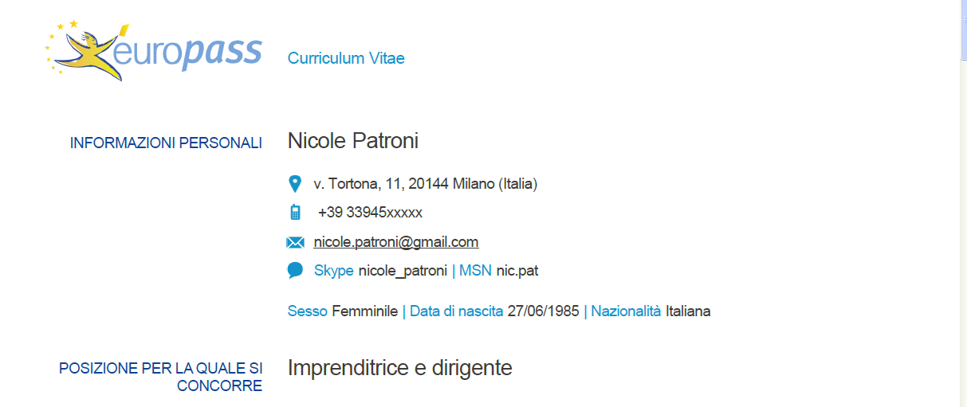Click the location pin icon
The image size is (967, 407).
click(295, 184)
